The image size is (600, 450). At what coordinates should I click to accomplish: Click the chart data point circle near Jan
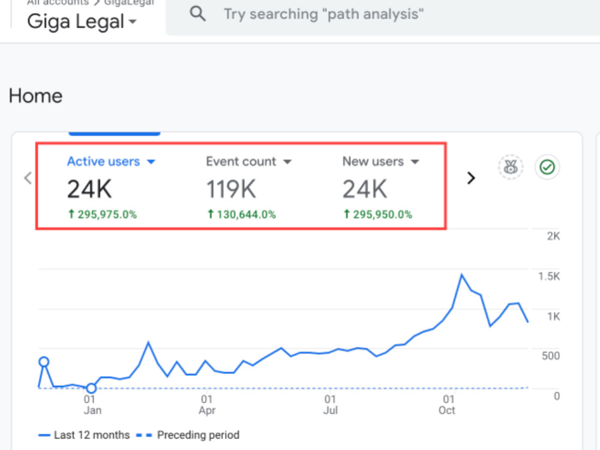[x=91, y=388]
